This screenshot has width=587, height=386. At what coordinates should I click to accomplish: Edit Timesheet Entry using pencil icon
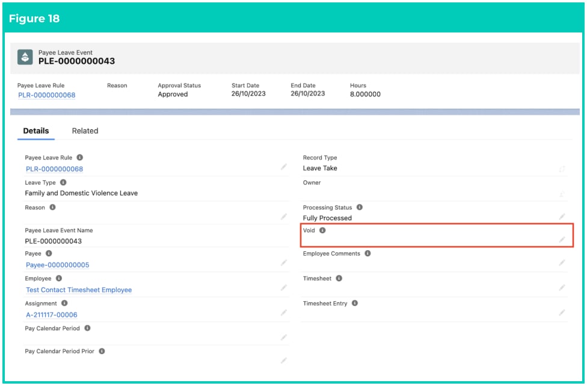coord(562,313)
